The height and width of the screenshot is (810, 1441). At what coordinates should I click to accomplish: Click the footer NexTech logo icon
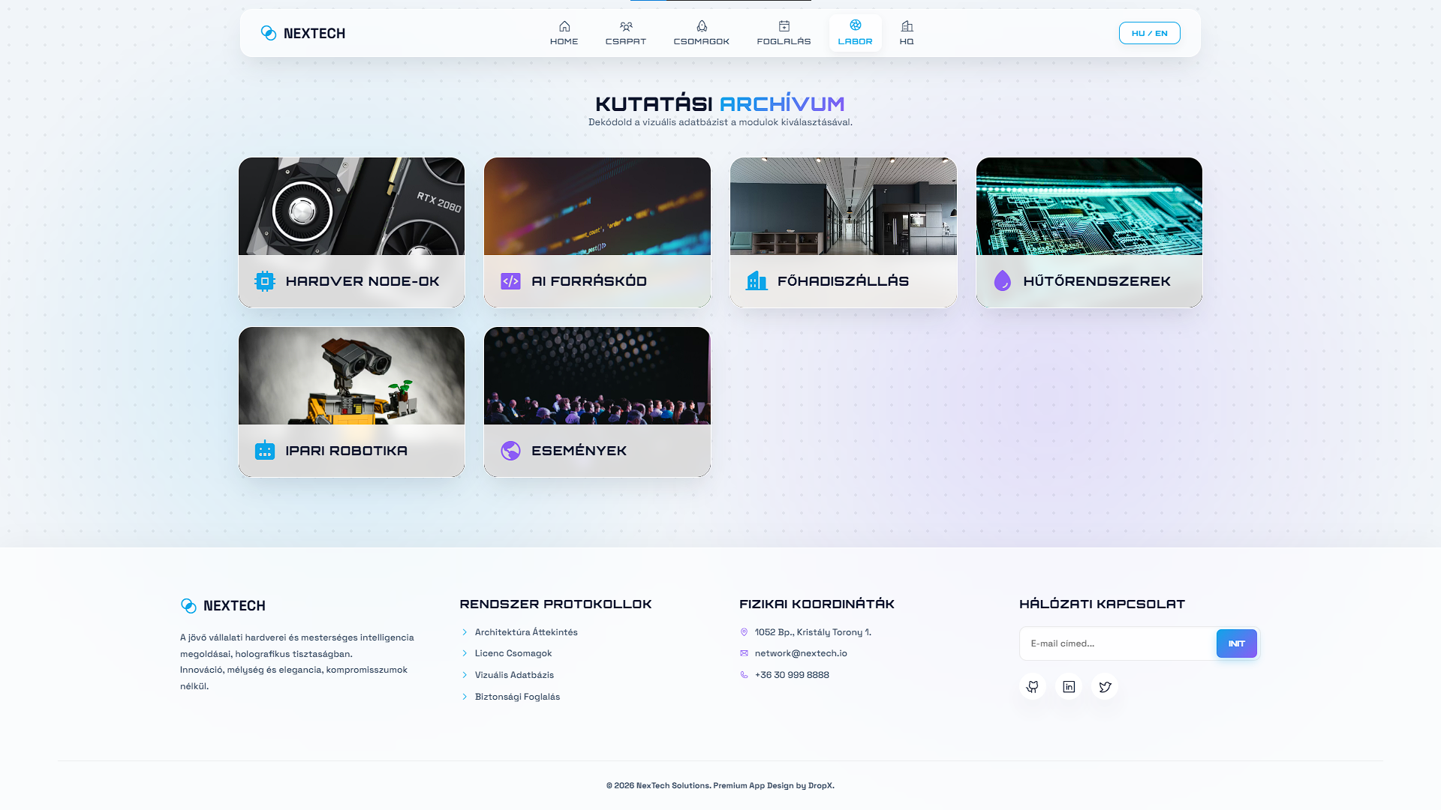click(188, 605)
